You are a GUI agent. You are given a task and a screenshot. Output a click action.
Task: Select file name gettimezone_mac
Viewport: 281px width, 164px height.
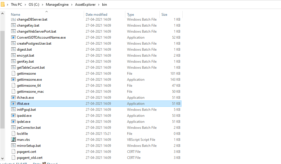(x=30, y=92)
